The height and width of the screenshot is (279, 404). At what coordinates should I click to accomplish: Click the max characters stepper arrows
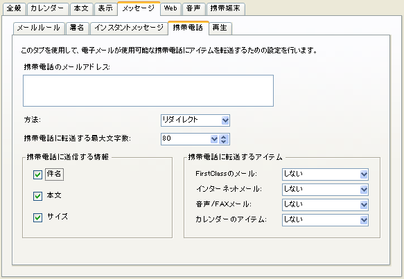tap(224, 139)
